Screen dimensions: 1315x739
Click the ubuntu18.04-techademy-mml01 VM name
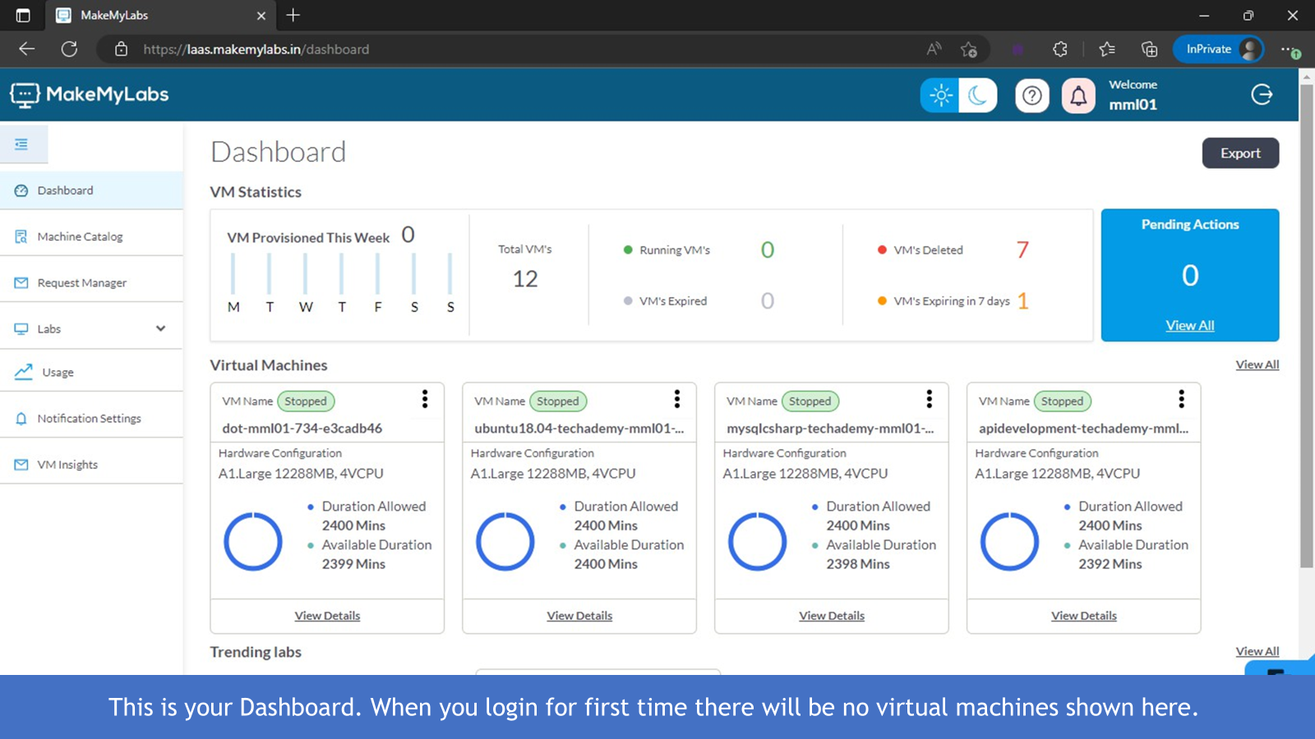coord(579,429)
